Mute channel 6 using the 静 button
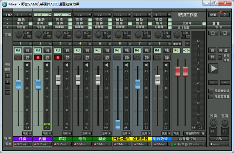234x153 pixels. 127,58
